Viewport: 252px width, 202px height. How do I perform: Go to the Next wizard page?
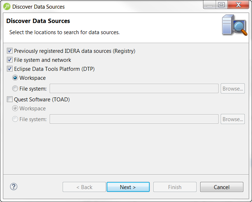click(128, 187)
